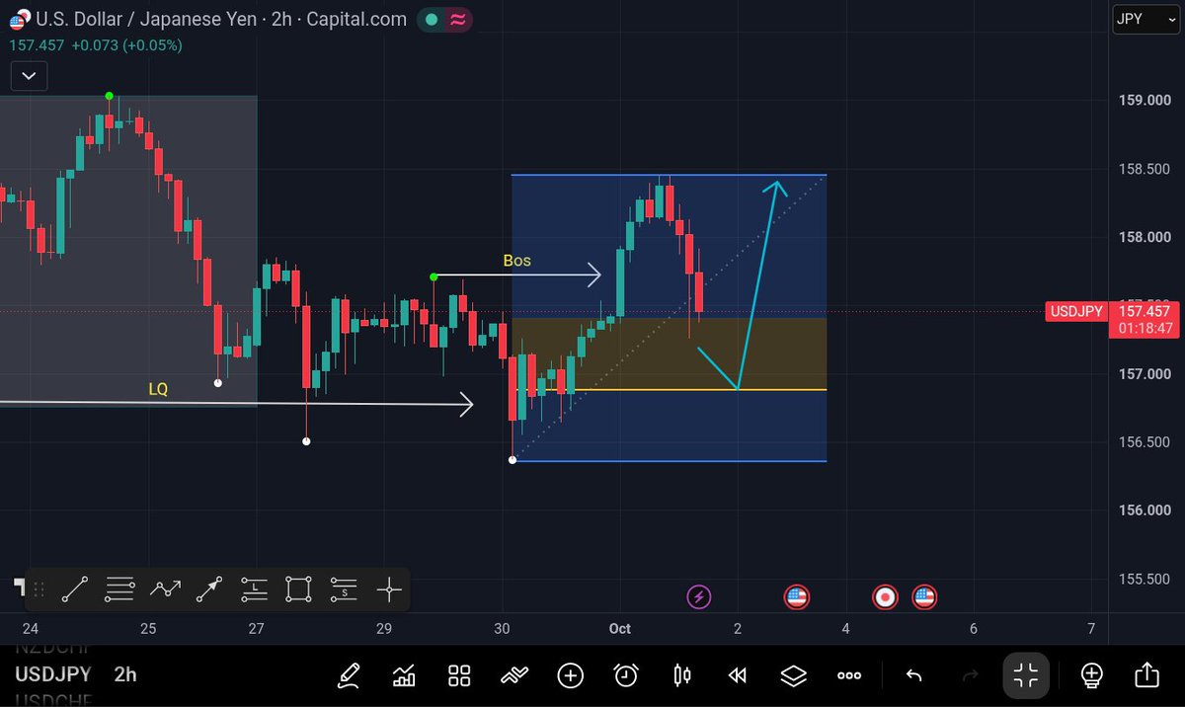1185x707 pixels.
Task: Click the 156.500 price scale level
Action: [x=1144, y=442]
